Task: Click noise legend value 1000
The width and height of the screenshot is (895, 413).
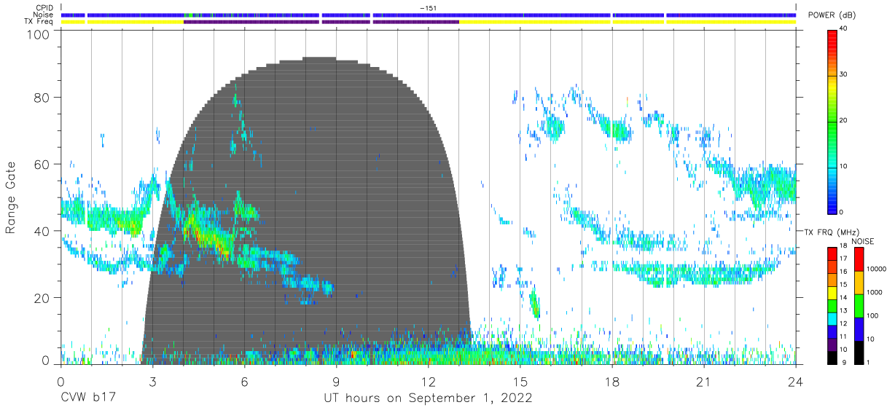Action: pyautogui.click(x=874, y=293)
